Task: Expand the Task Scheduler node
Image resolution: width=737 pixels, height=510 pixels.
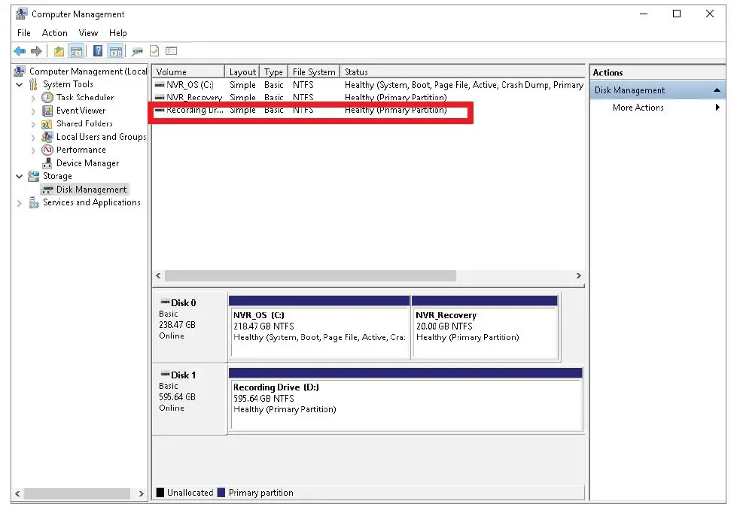Action: point(33,98)
